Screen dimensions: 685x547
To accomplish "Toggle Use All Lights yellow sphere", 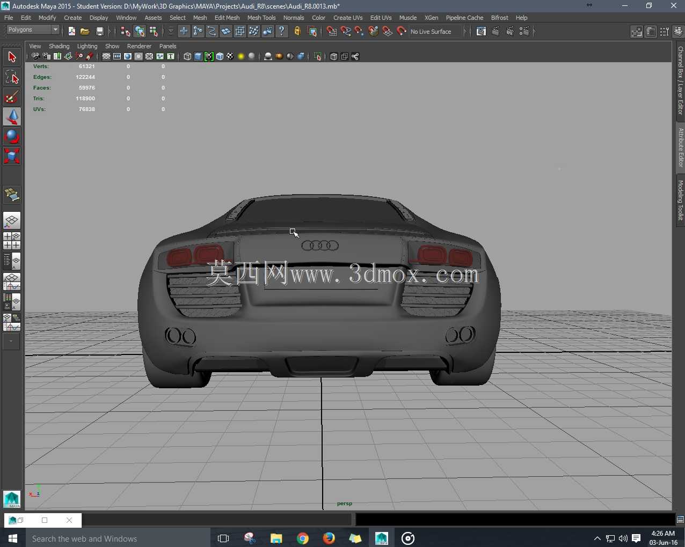I will (x=241, y=56).
